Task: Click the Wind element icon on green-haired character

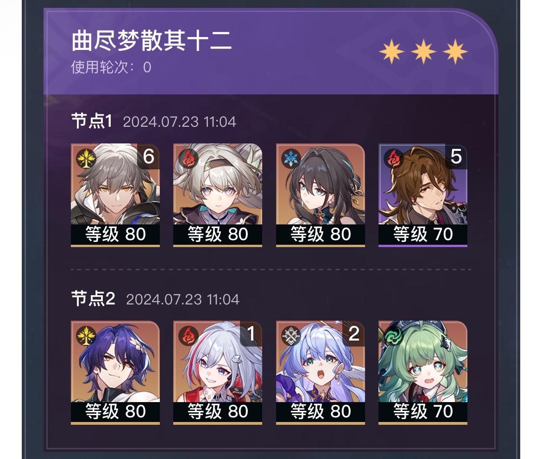Action: pos(394,336)
